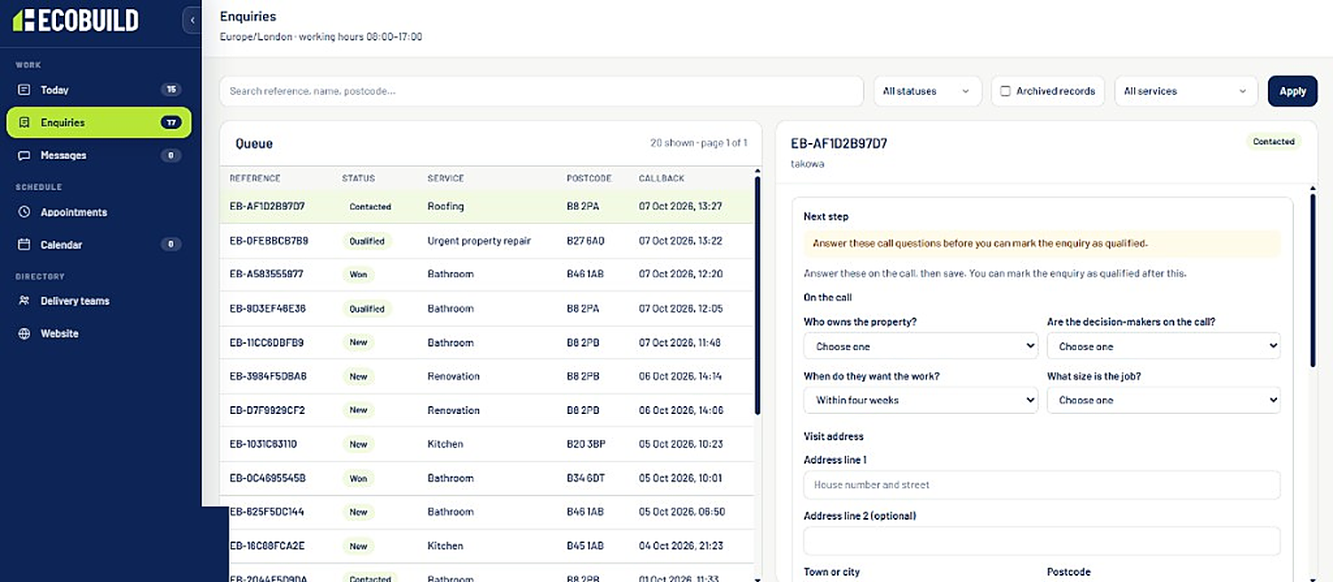Click the queue list vertical scrollbar
Screen dimensions: 1333x582
[757, 296]
